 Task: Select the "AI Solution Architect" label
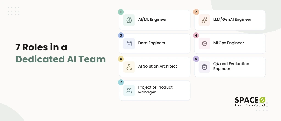[x=158, y=66]
